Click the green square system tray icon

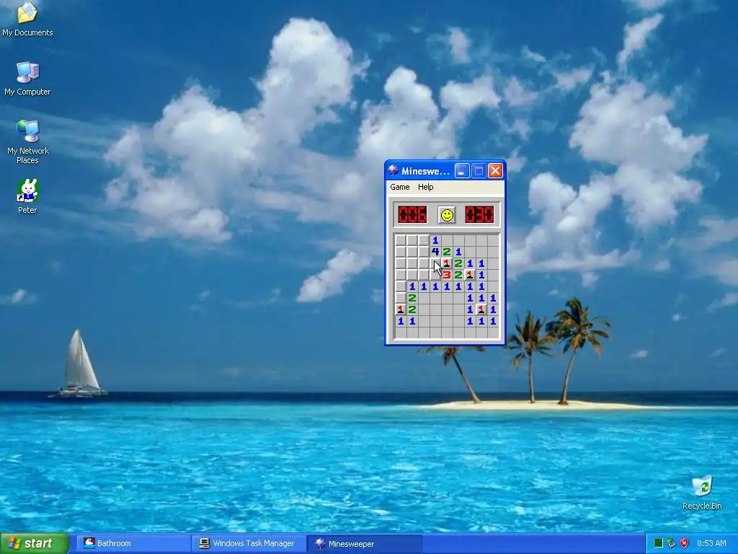click(659, 543)
